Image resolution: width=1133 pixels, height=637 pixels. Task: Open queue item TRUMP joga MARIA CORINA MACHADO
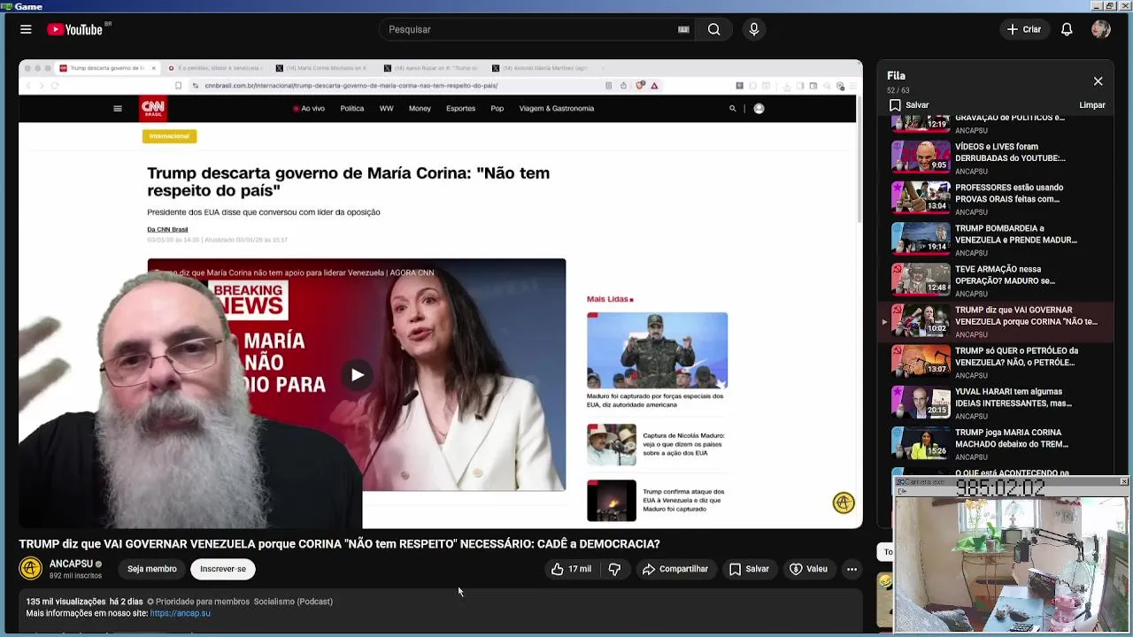(x=998, y=442)
